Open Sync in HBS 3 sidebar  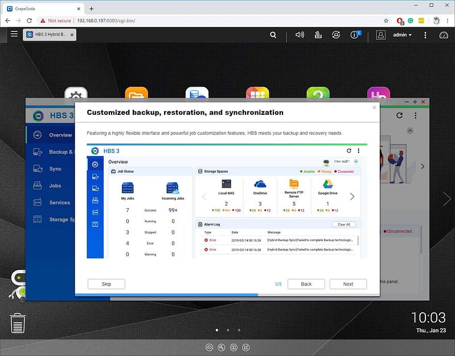51,169
